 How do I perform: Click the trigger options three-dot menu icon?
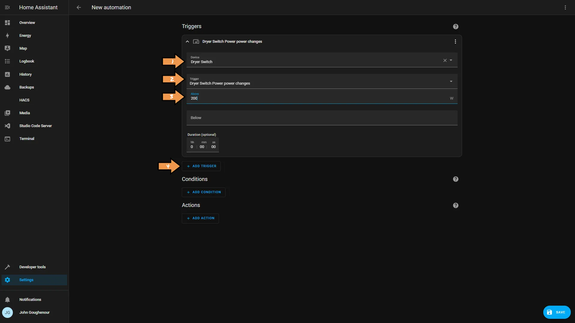tap(455, 41)
